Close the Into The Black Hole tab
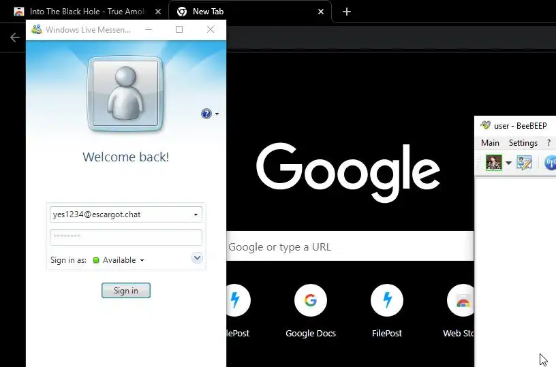 pyautogui.click(x=158, y=12)
